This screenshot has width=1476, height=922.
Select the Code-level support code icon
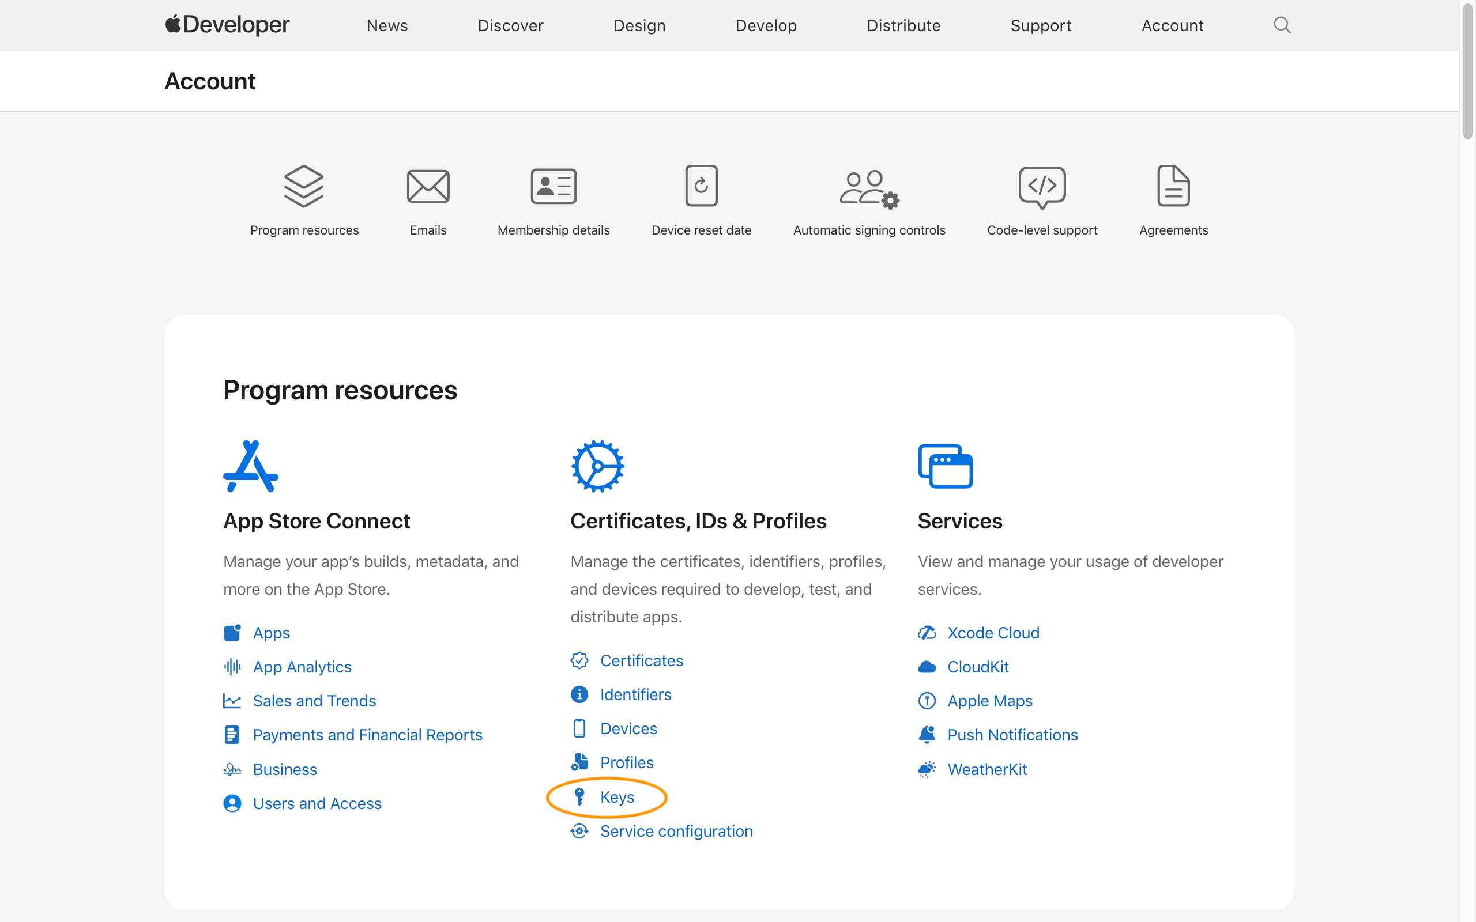[x=1042, y=188]
